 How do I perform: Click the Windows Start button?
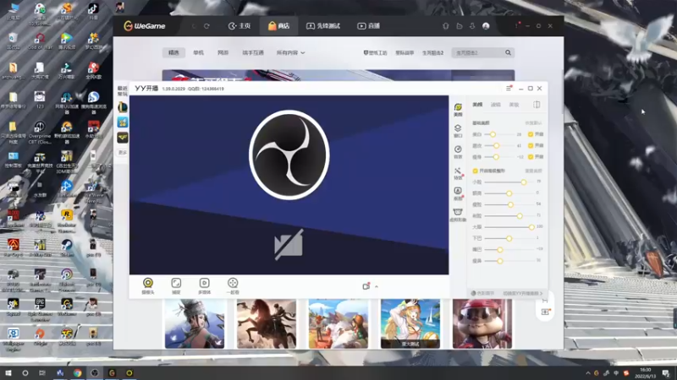(8, 372)
